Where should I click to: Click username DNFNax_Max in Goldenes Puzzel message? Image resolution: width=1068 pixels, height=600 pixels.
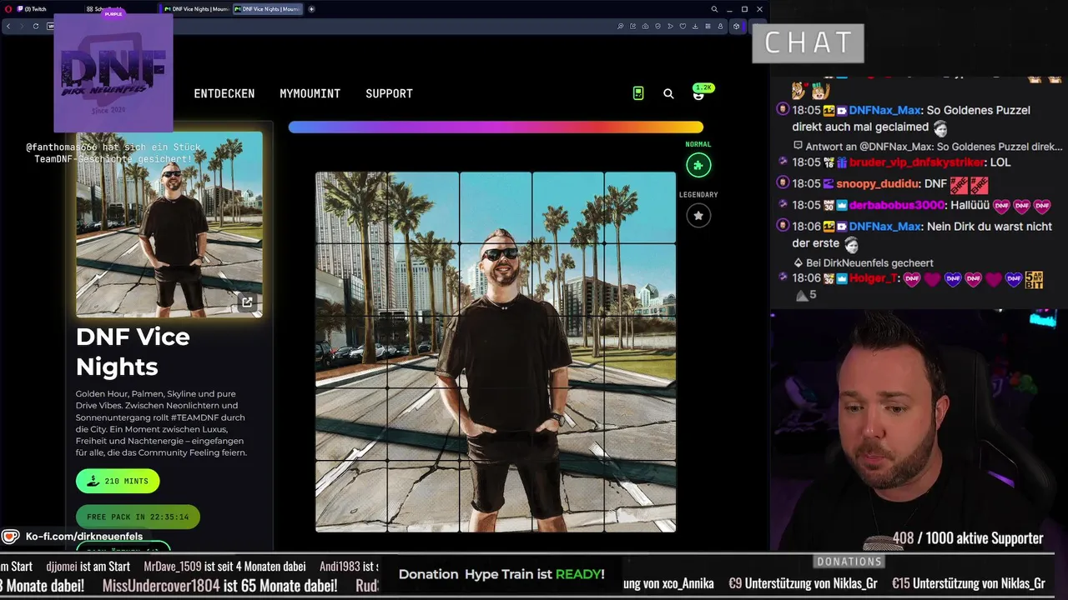[884, 110]
